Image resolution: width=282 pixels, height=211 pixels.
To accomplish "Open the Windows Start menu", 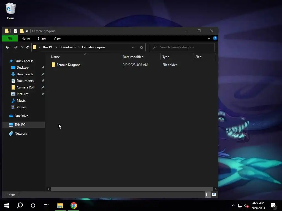I will tap(7, 206).
